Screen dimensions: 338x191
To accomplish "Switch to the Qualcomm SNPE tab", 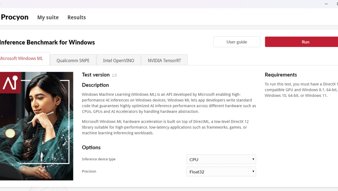I will coord(73,60).
